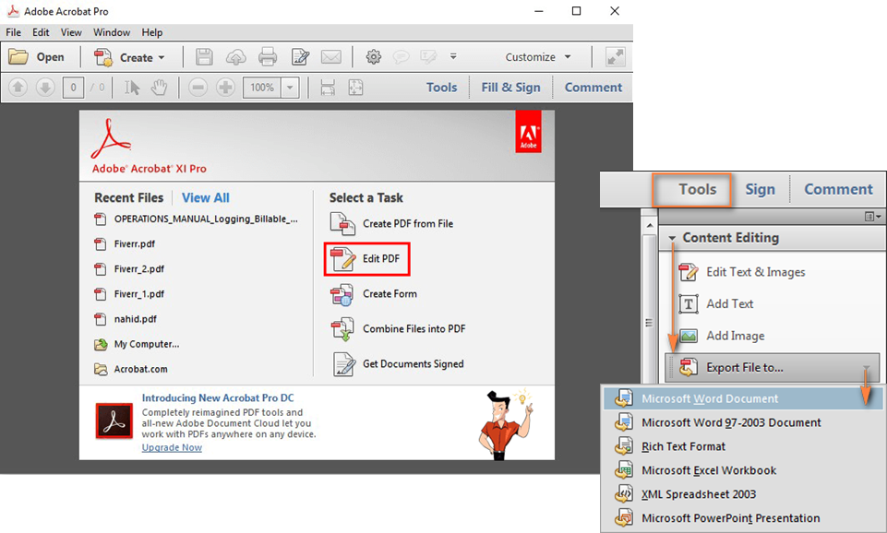Click the Save floppy disk icon
This screenshot has height=533, width=887.
(204, 57)
